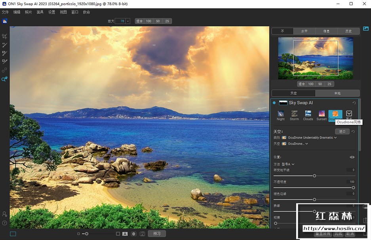Click the help question mark icon

(x=4, y=223)
